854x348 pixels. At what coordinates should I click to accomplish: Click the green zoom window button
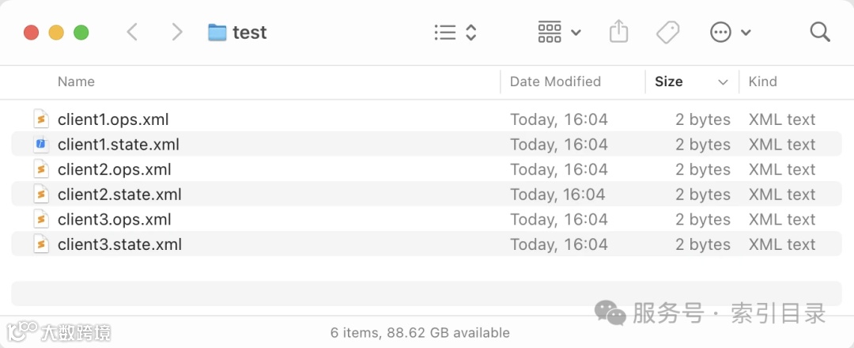[81, 32]
